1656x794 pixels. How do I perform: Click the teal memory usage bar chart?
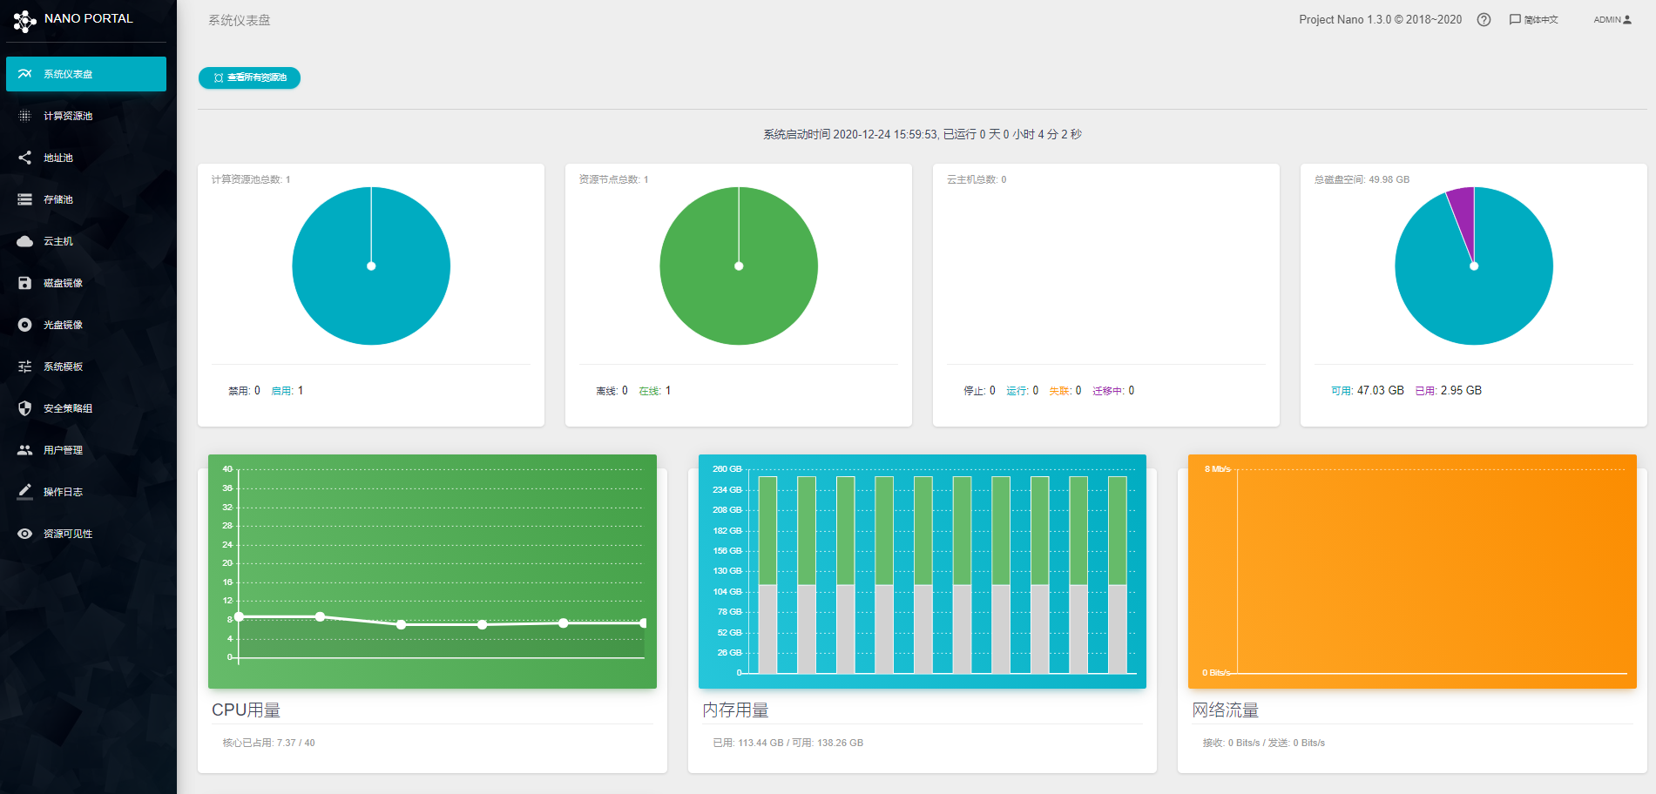[x=923, y=571]
